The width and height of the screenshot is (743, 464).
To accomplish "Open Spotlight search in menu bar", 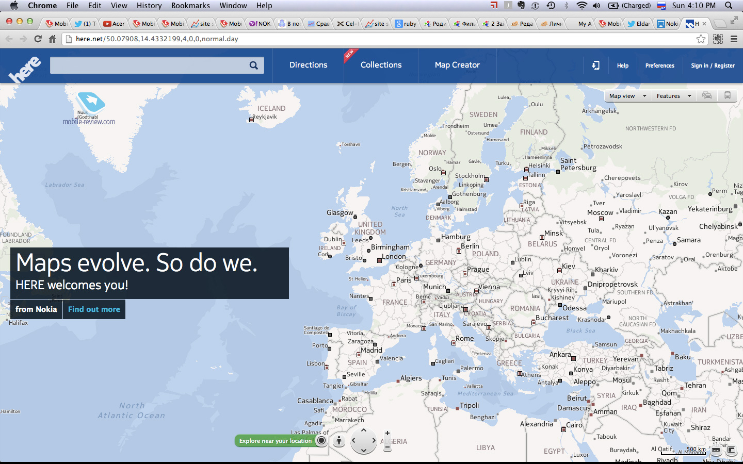I will click(729, 6).
